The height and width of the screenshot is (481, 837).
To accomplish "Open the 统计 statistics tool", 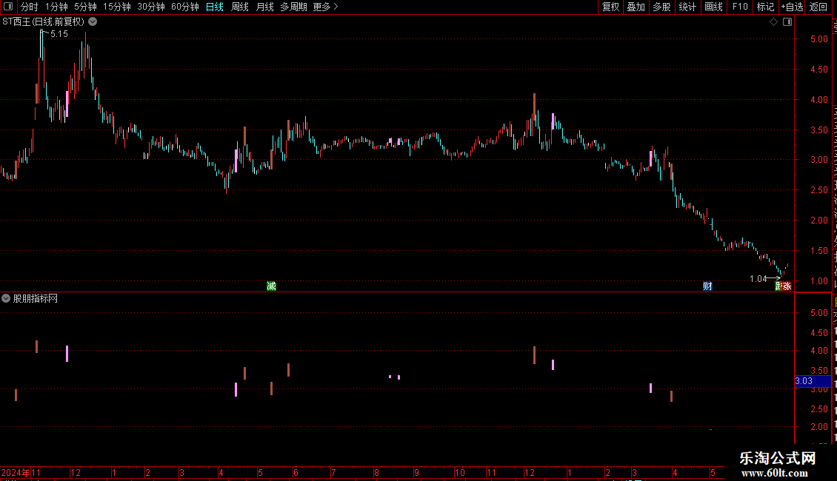I will [687, 7].
